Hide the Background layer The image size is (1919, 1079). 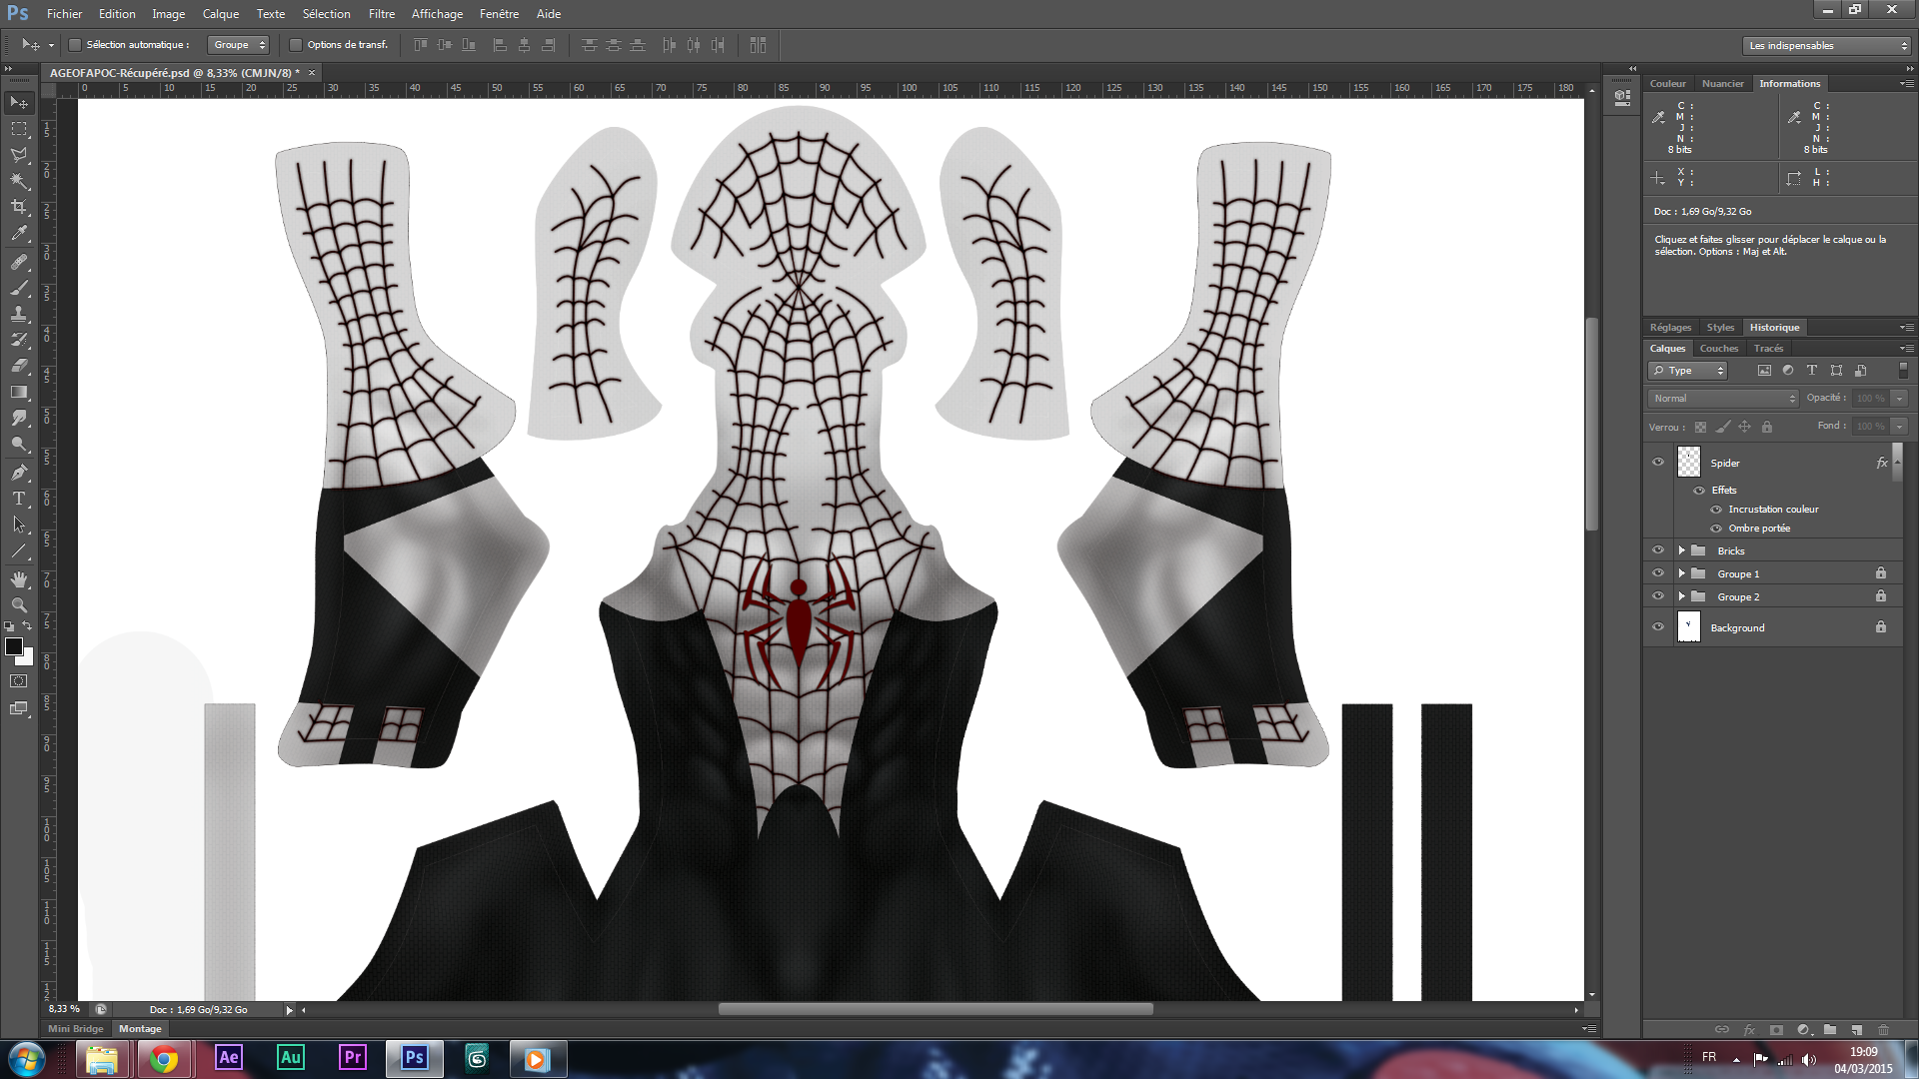click(1658, 627)
